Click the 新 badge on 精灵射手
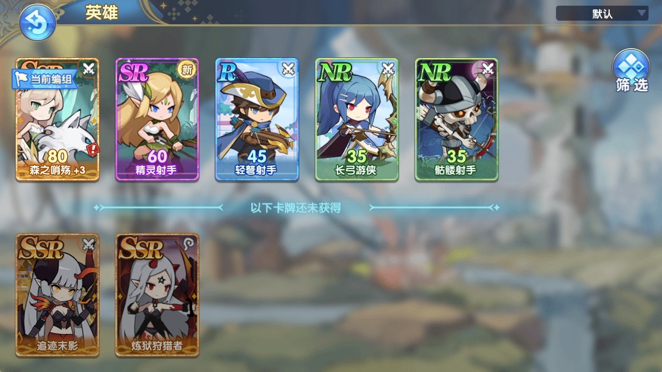 [186, 69]
